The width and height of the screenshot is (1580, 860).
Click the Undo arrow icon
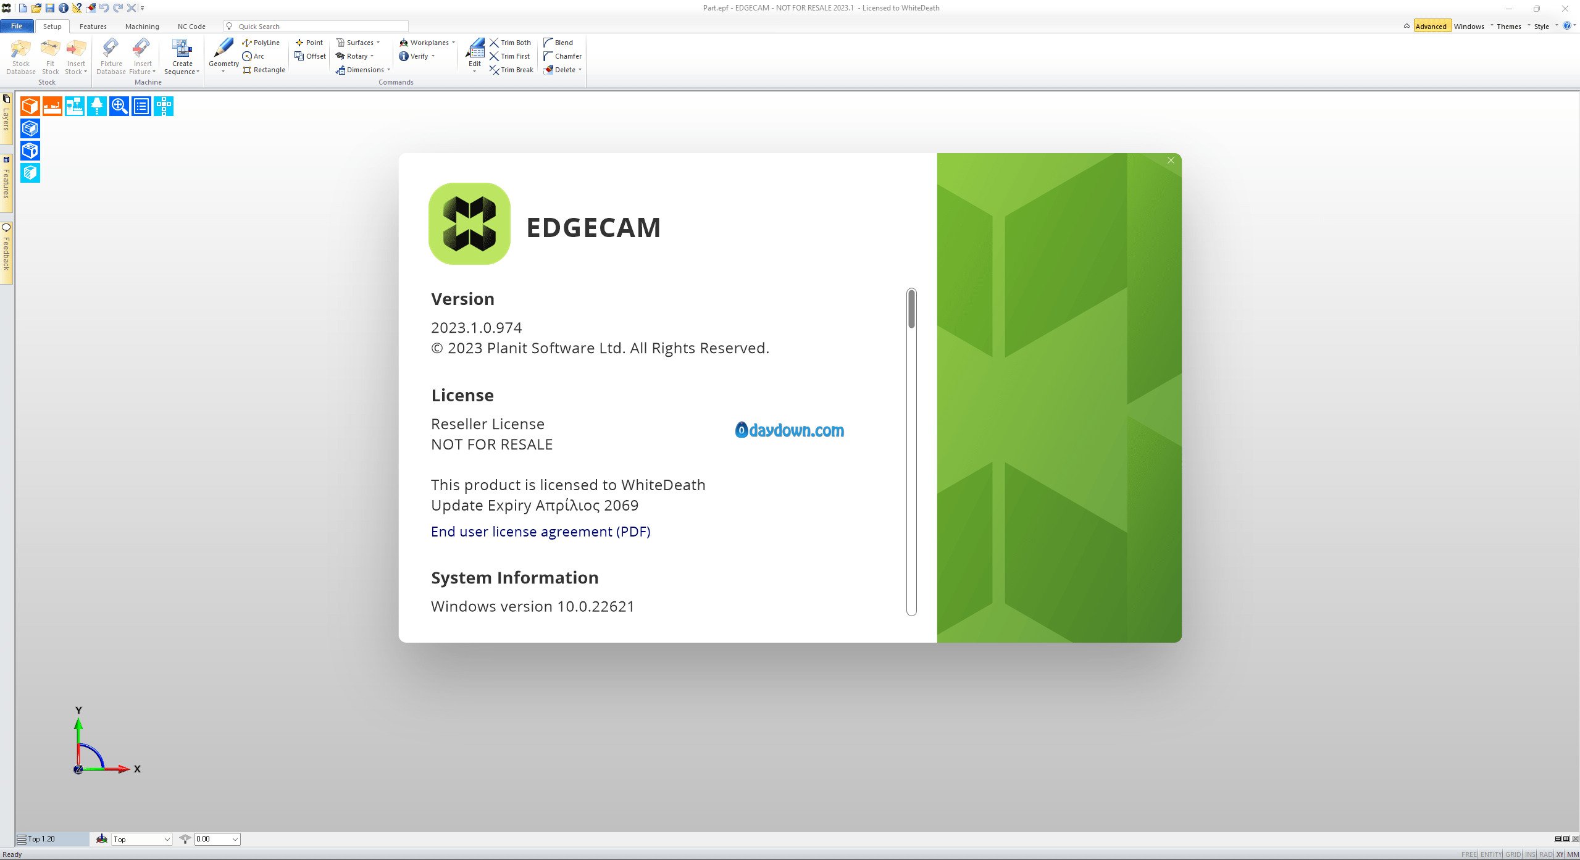tap(104, 8)
